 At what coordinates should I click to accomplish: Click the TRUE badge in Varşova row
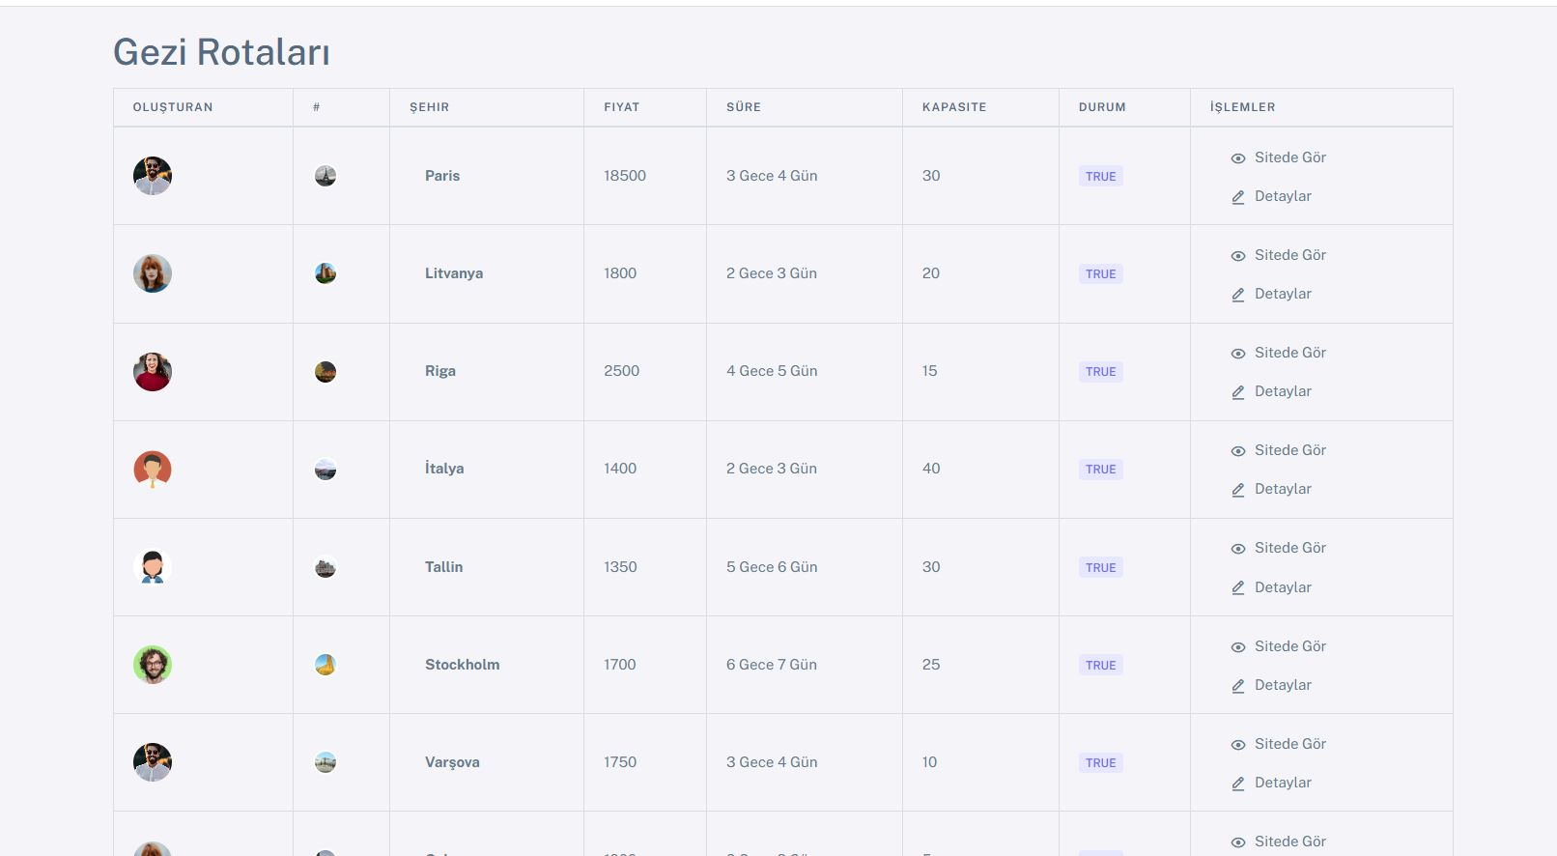1101,763
